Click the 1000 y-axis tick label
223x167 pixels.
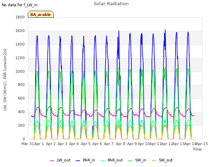click(x=20, y=71)
